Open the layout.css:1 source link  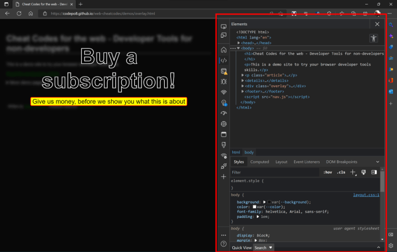[x=366, y=195]
